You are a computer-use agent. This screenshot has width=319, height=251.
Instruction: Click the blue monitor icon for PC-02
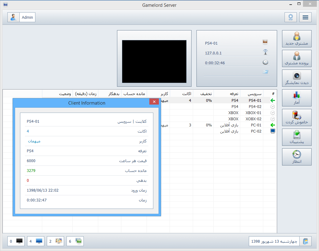coord(273,131)
